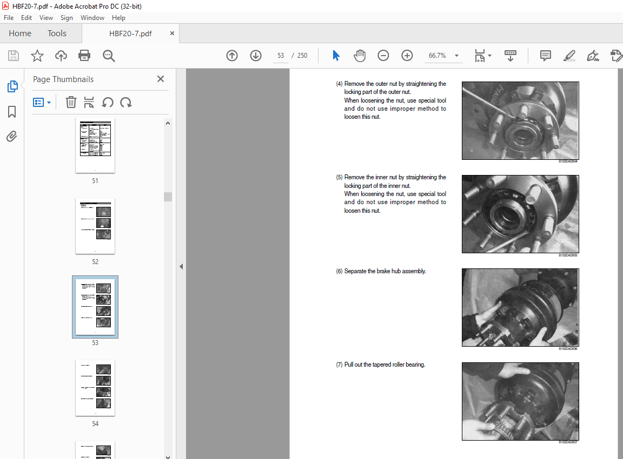Open the fit page options tool
The width and height of the screenshot is (623, 459).
pos(480,56)
